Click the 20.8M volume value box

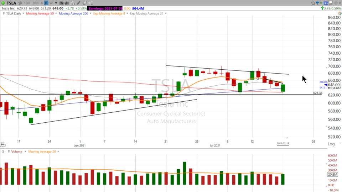[x=332, y=174]
